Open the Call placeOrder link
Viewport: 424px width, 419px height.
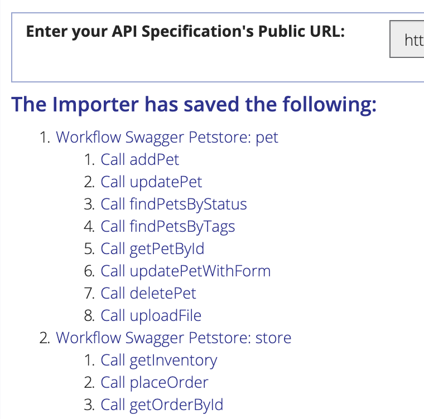pos(155,383)
